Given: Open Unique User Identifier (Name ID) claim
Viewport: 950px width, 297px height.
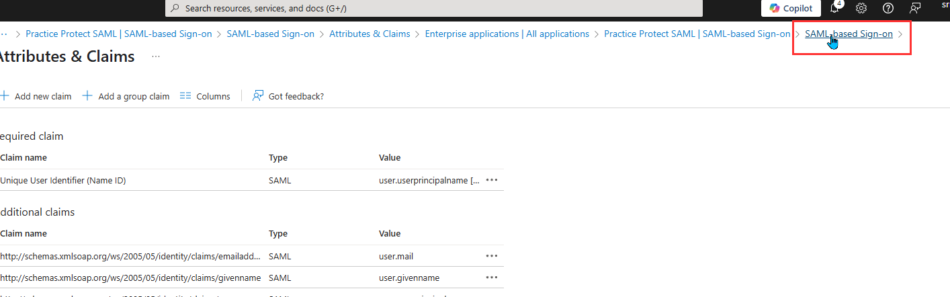Looking at the screenshot, I should coord(63,180).
